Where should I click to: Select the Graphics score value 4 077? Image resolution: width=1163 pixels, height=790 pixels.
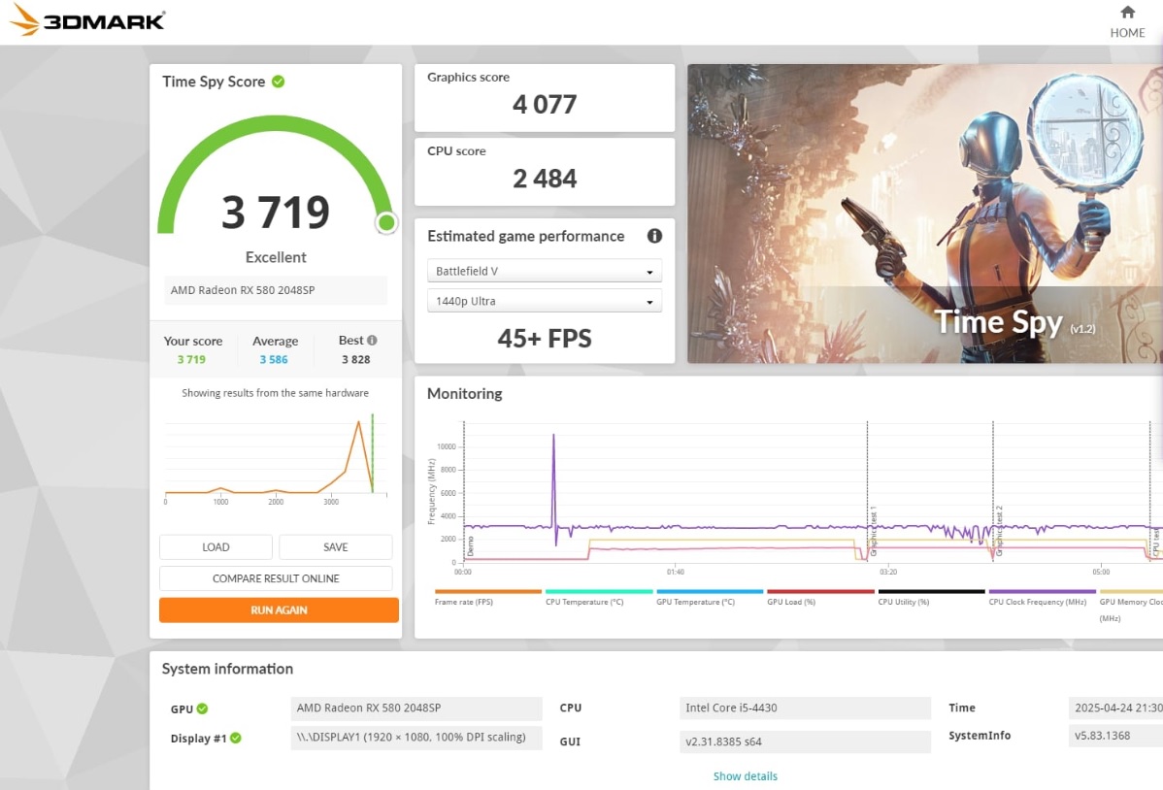point(545,105)
